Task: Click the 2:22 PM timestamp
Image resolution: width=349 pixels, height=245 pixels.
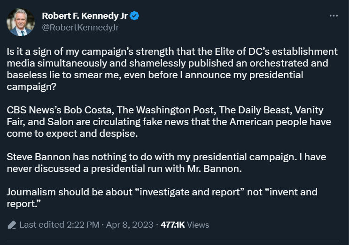Action: point(83,225)
